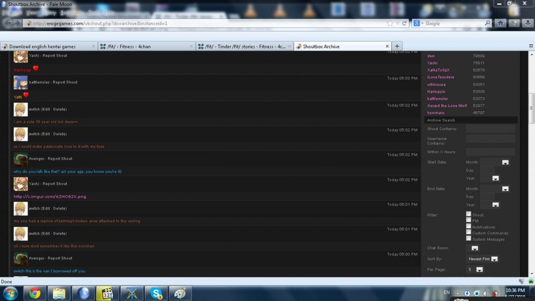
Task: Open the Paint app from taskbar
Action: coord(180,293)
